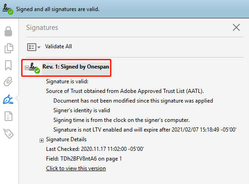The height and width of the screenshot is (184, 249).
Task: Expand the Signature Details node
Action: click(x=41, y=140)
